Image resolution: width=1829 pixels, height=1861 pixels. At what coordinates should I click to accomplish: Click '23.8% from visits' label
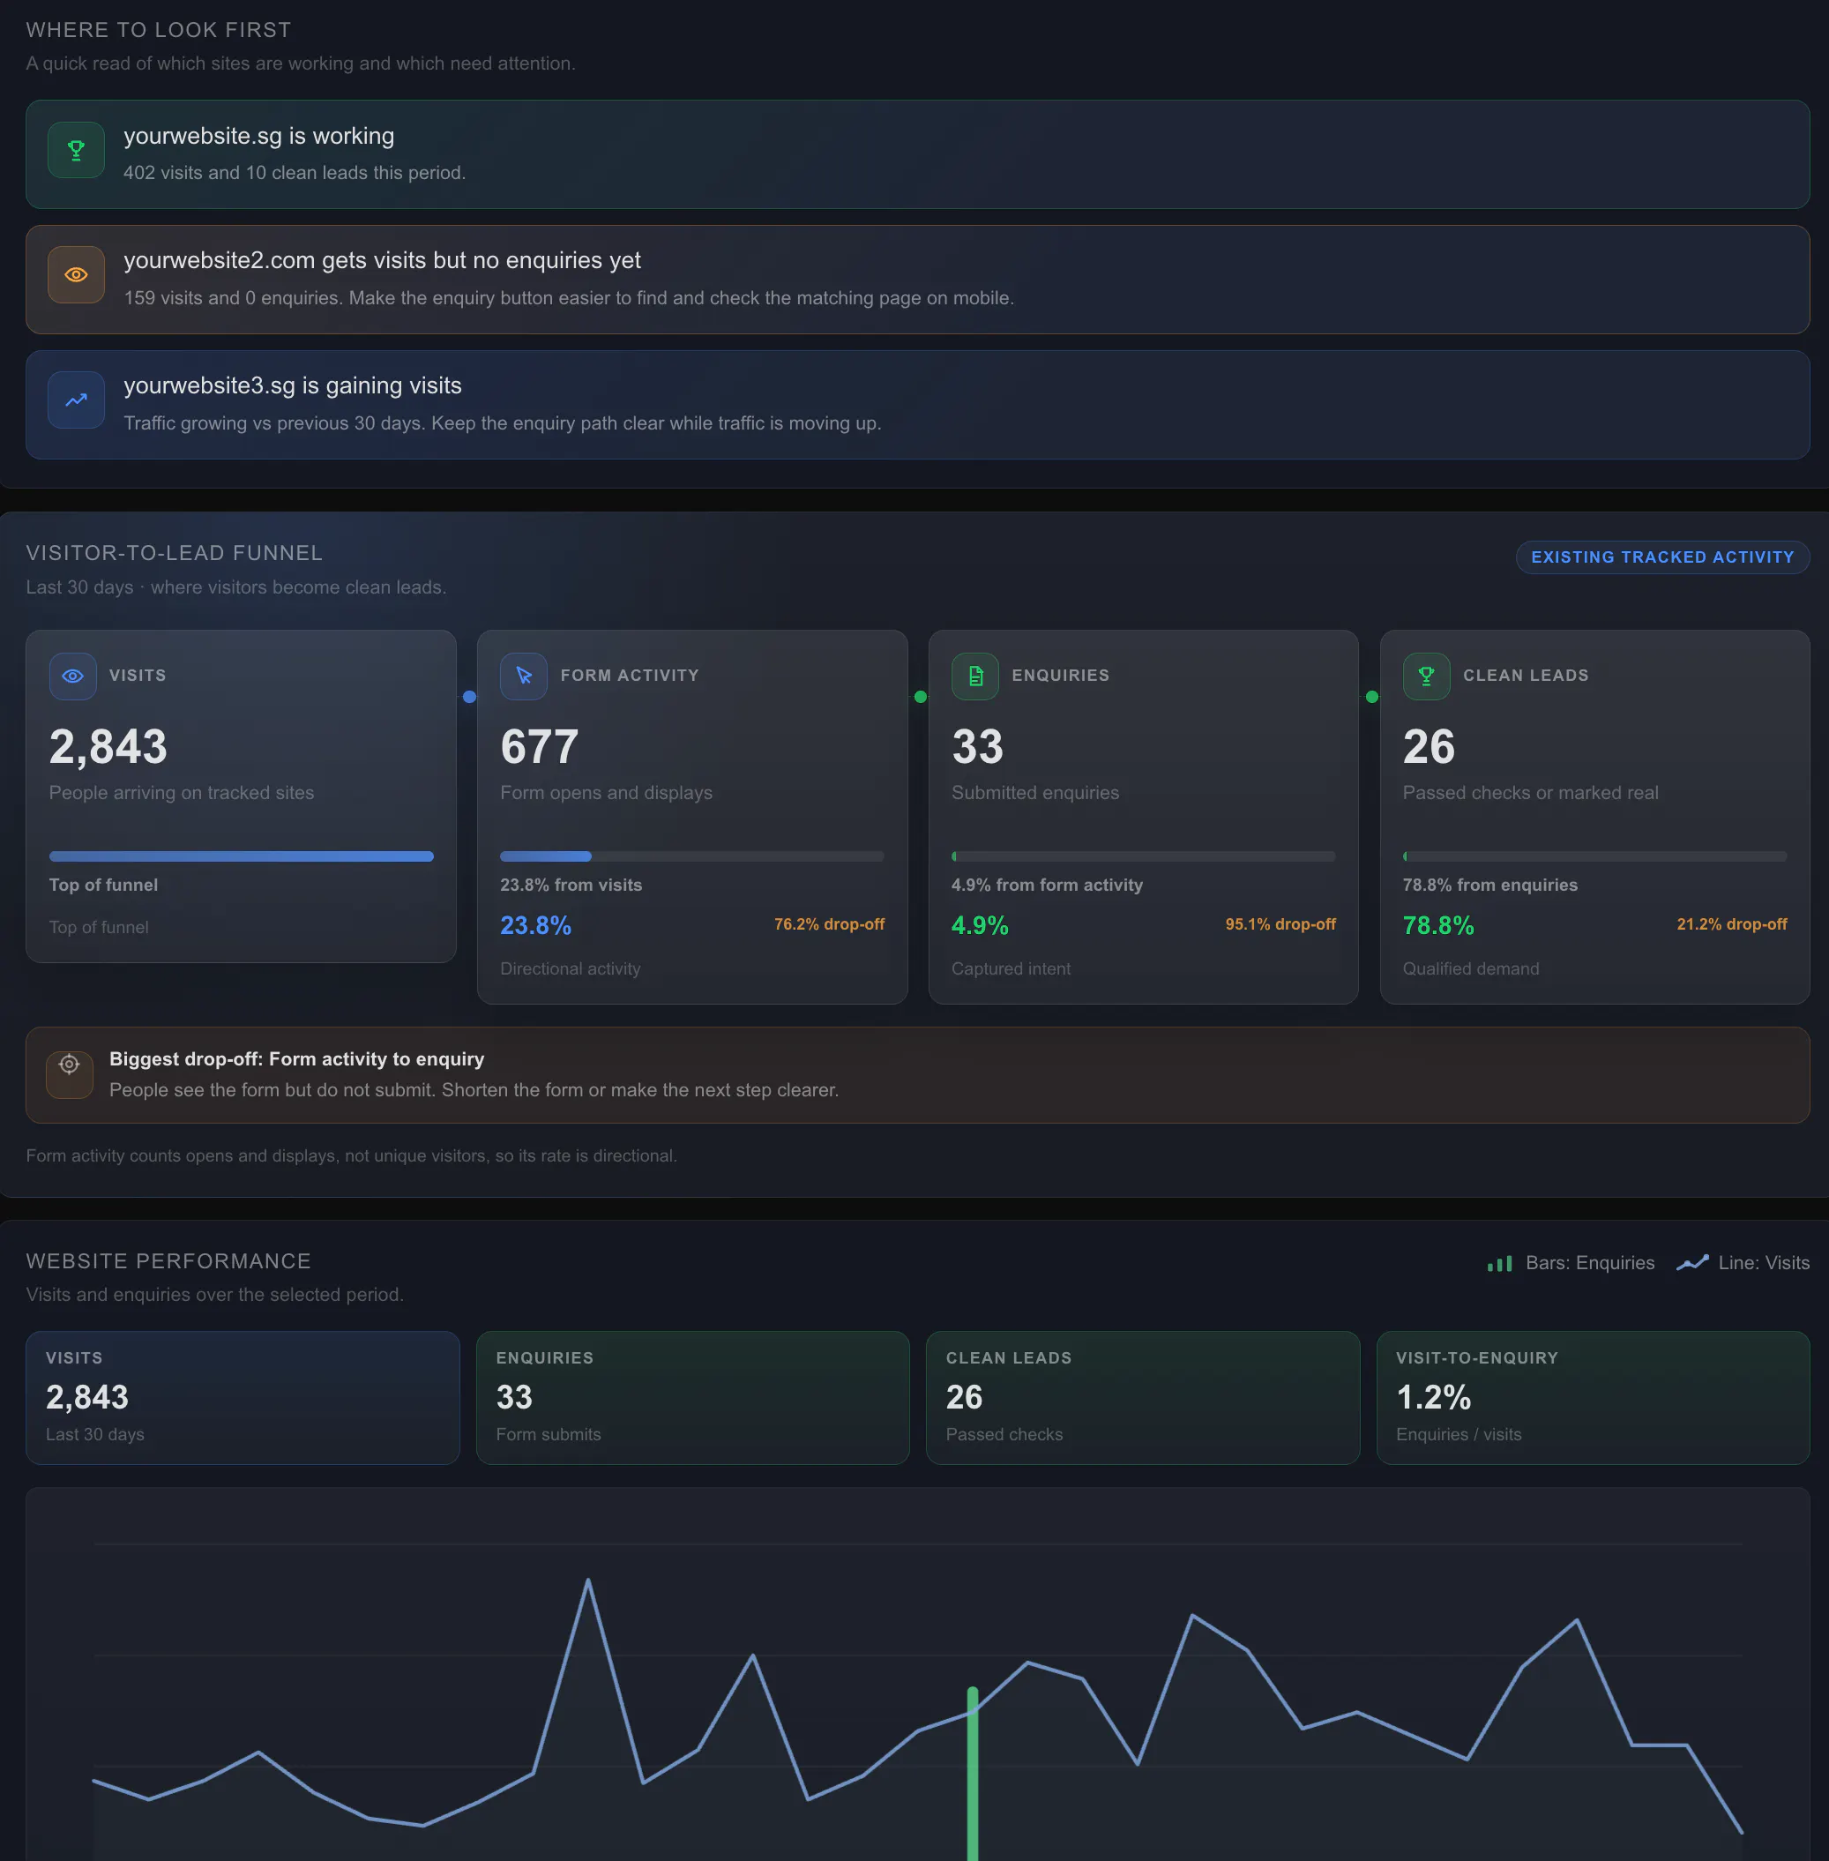pyautogui.click(x=571, y=885)
